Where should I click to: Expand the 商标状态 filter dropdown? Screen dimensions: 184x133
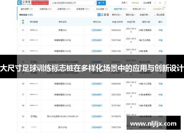117,15
